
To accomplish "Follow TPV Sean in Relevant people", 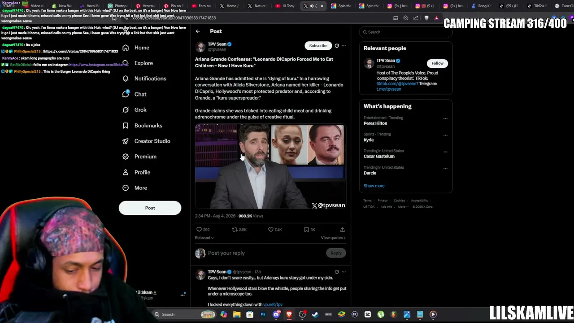I will (437, 63).
